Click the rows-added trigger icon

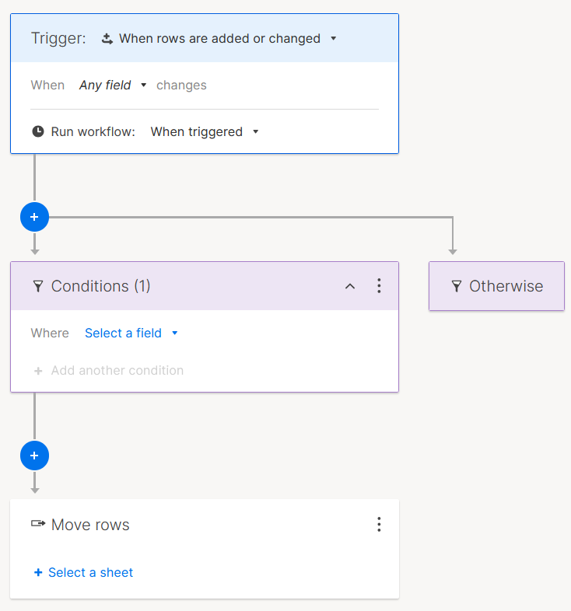point(107,38)
